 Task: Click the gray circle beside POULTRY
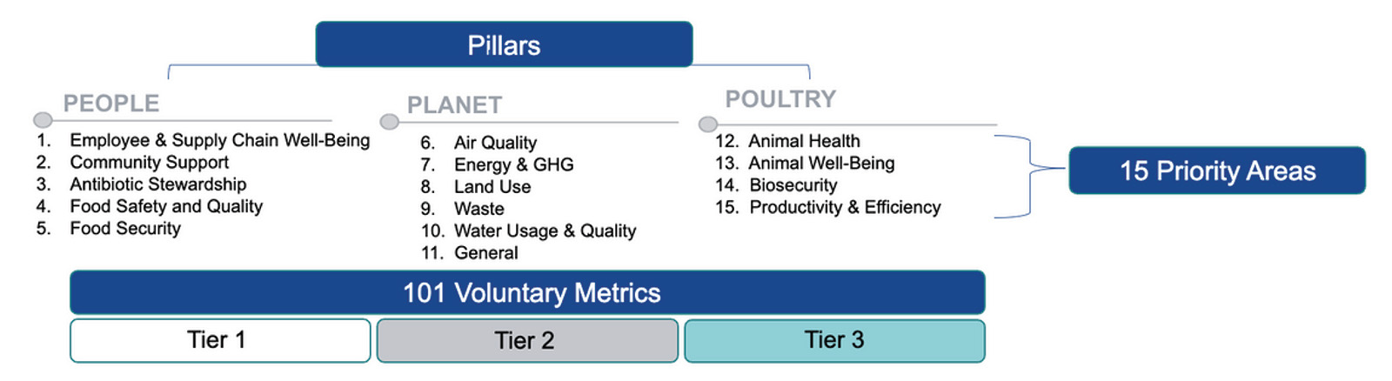click(708, 124)
